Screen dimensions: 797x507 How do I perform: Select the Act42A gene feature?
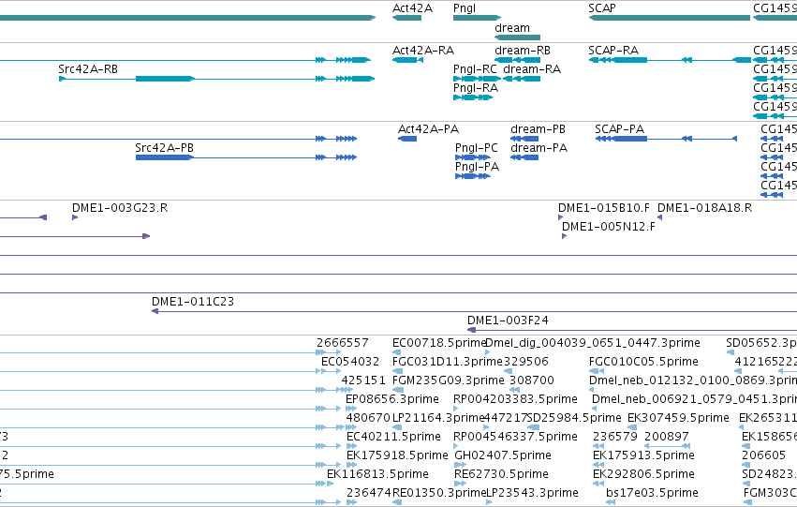click(406, 18)
